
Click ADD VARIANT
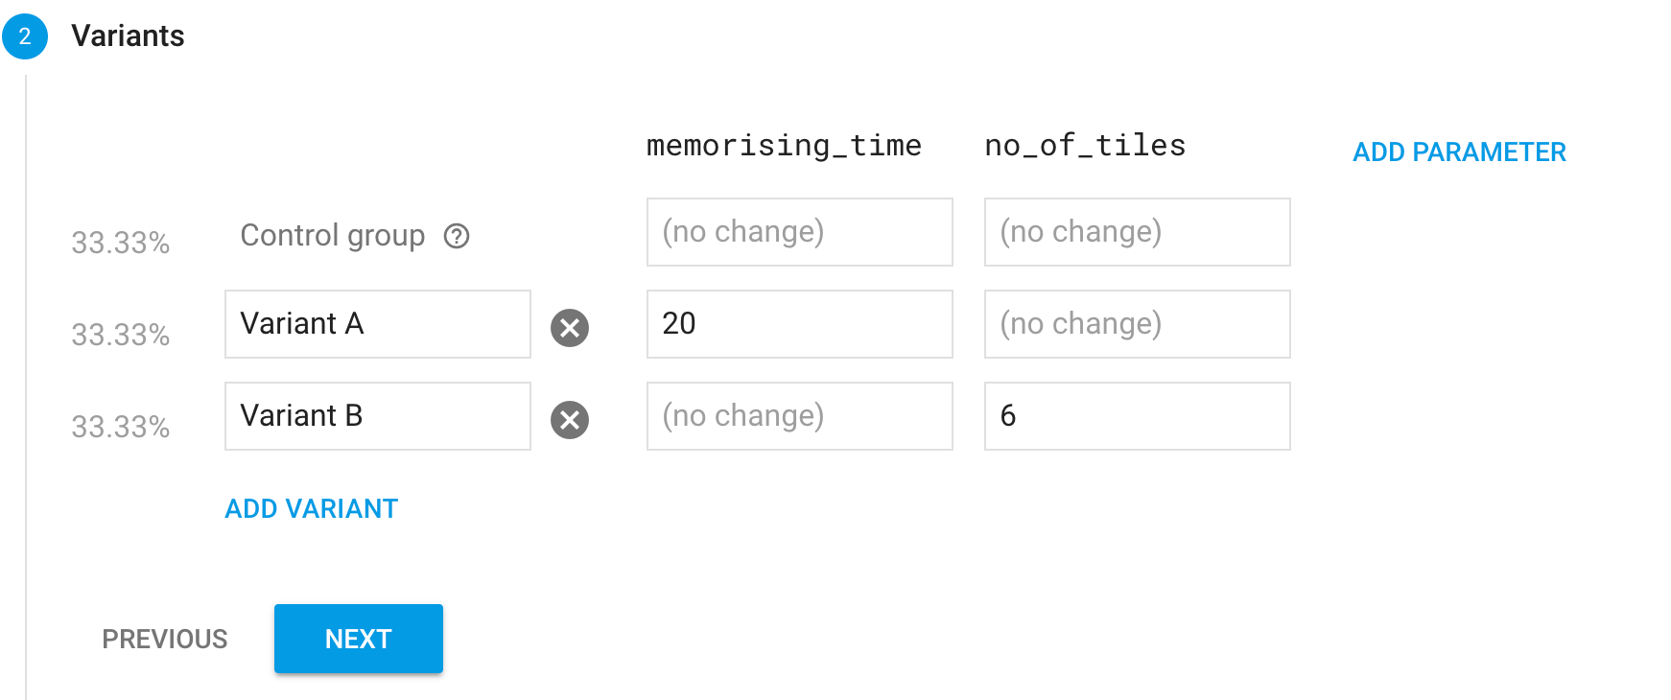pyautogui.click(x=311, y=508)
